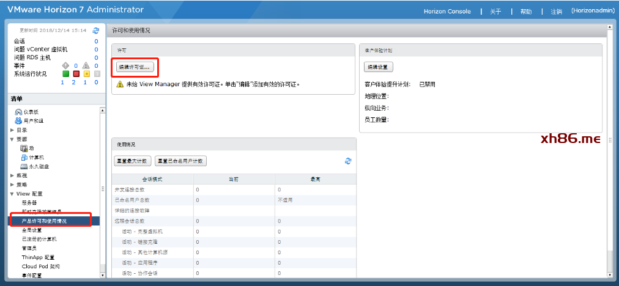Refresh the status panel with the top-left refresh icon
Screen dimensions: 619x286
(95, 30)
